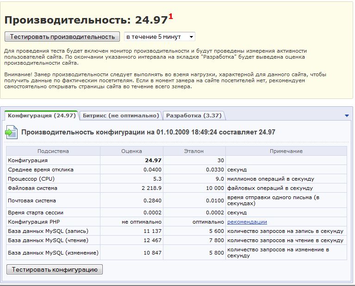Click the configuration report icon beside the heading

pyautogui.click(x=11, y=133)
